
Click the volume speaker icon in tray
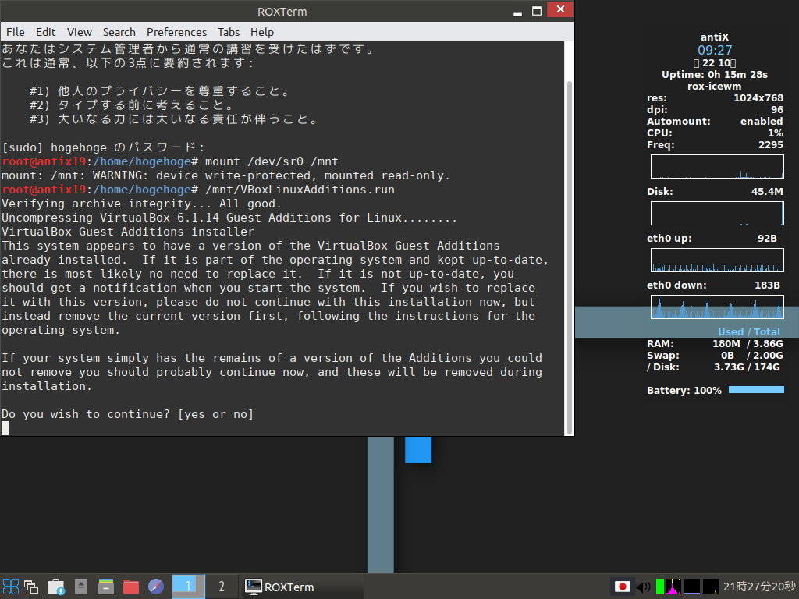(x=644, y=587)
